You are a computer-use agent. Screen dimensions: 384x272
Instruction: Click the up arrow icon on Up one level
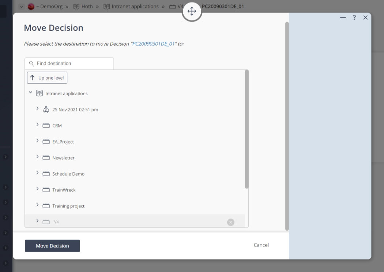point(32,78)
